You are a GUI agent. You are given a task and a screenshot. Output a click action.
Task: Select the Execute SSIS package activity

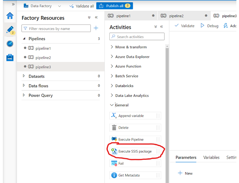135,151
